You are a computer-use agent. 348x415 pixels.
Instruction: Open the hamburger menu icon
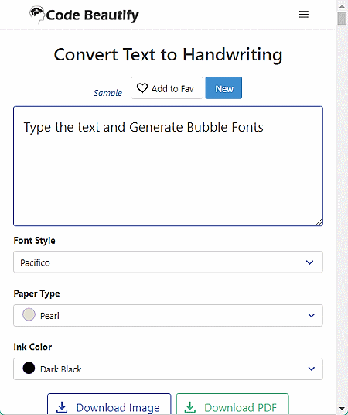pyautogui.click(x=304, y=14)
